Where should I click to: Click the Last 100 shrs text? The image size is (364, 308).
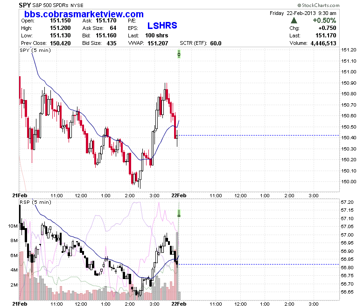[x=157, y=36]
